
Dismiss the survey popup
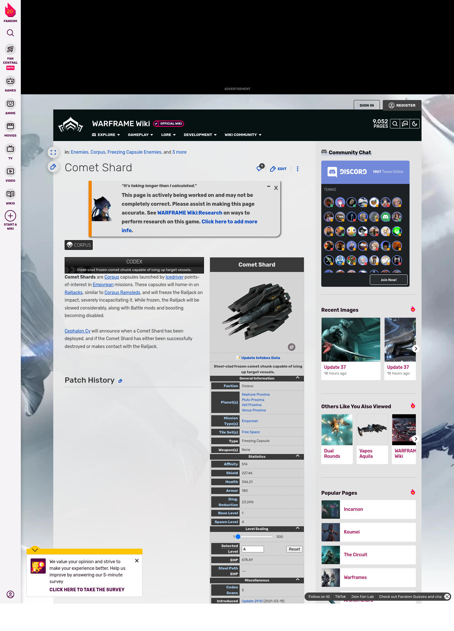point(137,561)
